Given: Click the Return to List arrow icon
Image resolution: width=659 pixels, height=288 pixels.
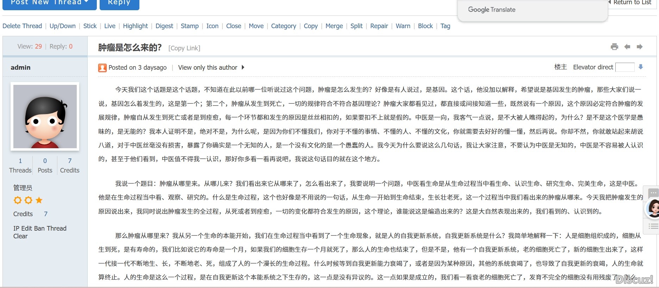Looking at the screenshot, I should [610, 2].
